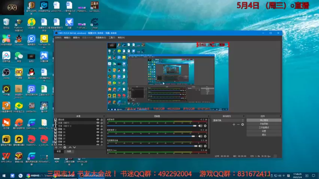Lock the 文本 (GDI+) source
The height and width of the screenshot is (179, 319).
click(102, 123)
